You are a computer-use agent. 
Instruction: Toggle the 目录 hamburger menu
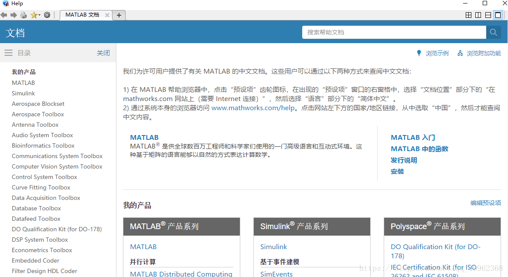click(8, 53)
